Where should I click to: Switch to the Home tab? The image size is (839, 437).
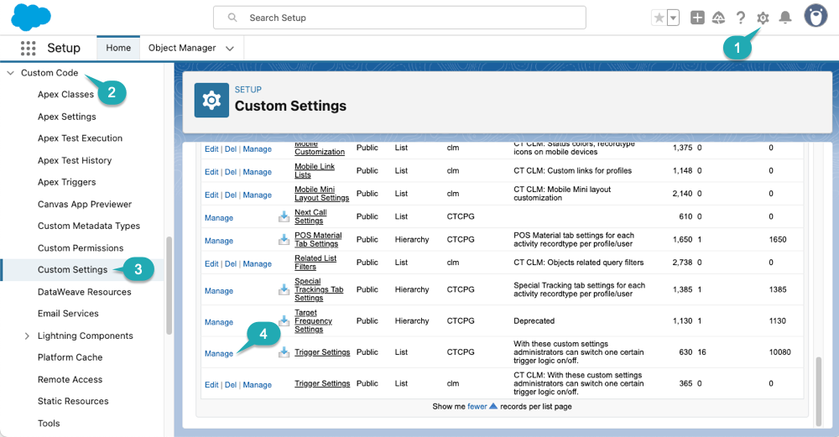pos(118,48)
